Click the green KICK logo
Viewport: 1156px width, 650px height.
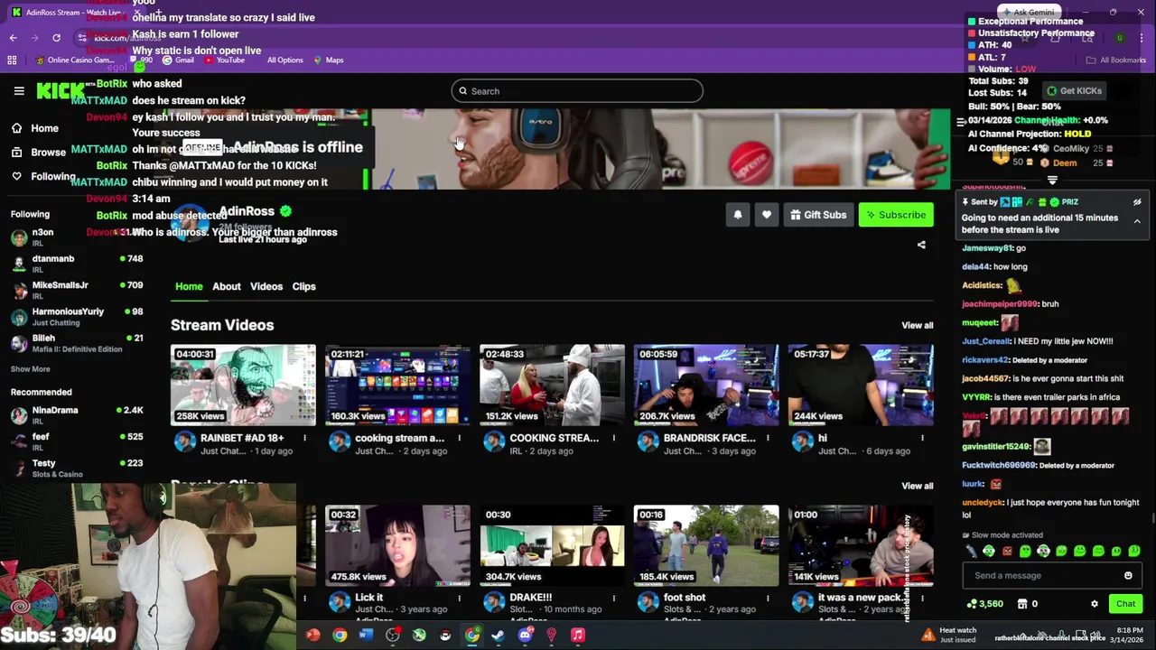pyautogui.click(x=60, y=90)
